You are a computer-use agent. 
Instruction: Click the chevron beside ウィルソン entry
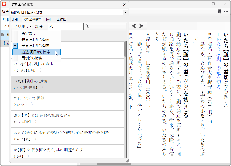[x=32, y=104]
